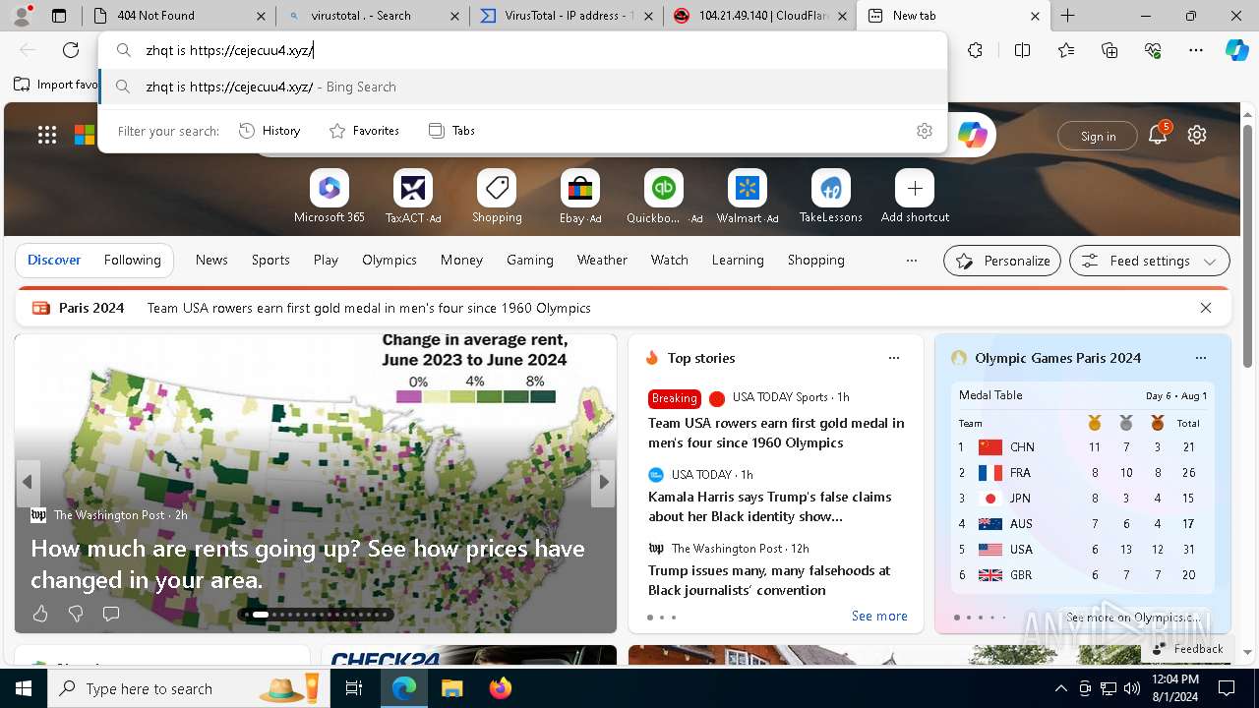This screenshot has height=708, width=1259.
Task: Click the page vertical scrollbar
Action: 1247,246
